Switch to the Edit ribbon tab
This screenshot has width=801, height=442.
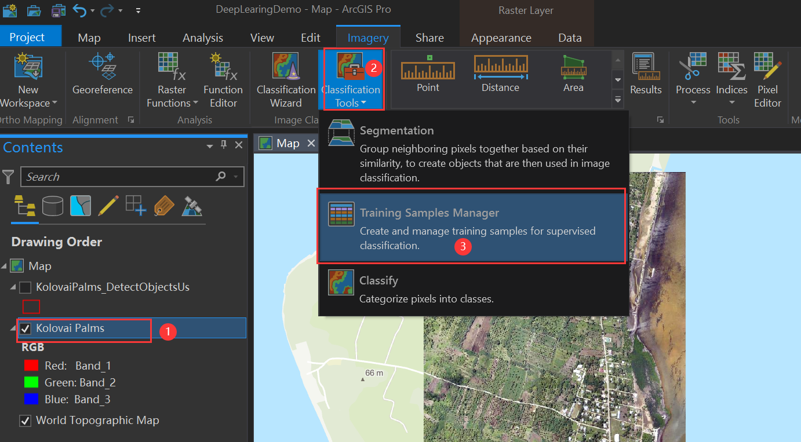(311, 38)
